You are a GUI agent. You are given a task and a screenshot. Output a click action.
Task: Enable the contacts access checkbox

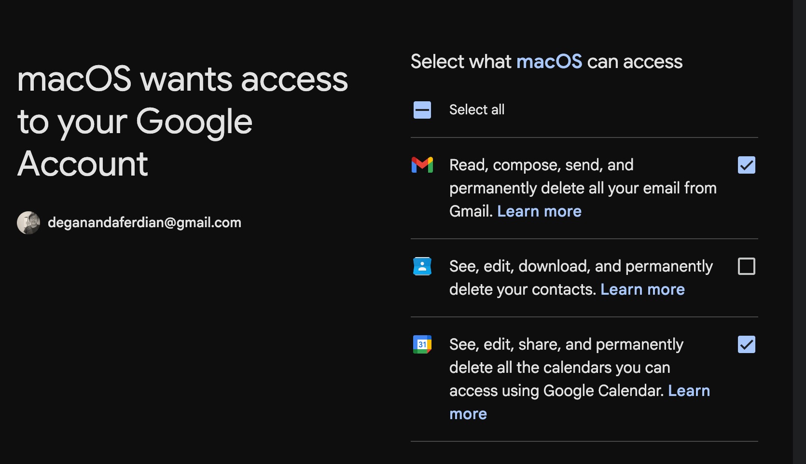pos(746,266)
